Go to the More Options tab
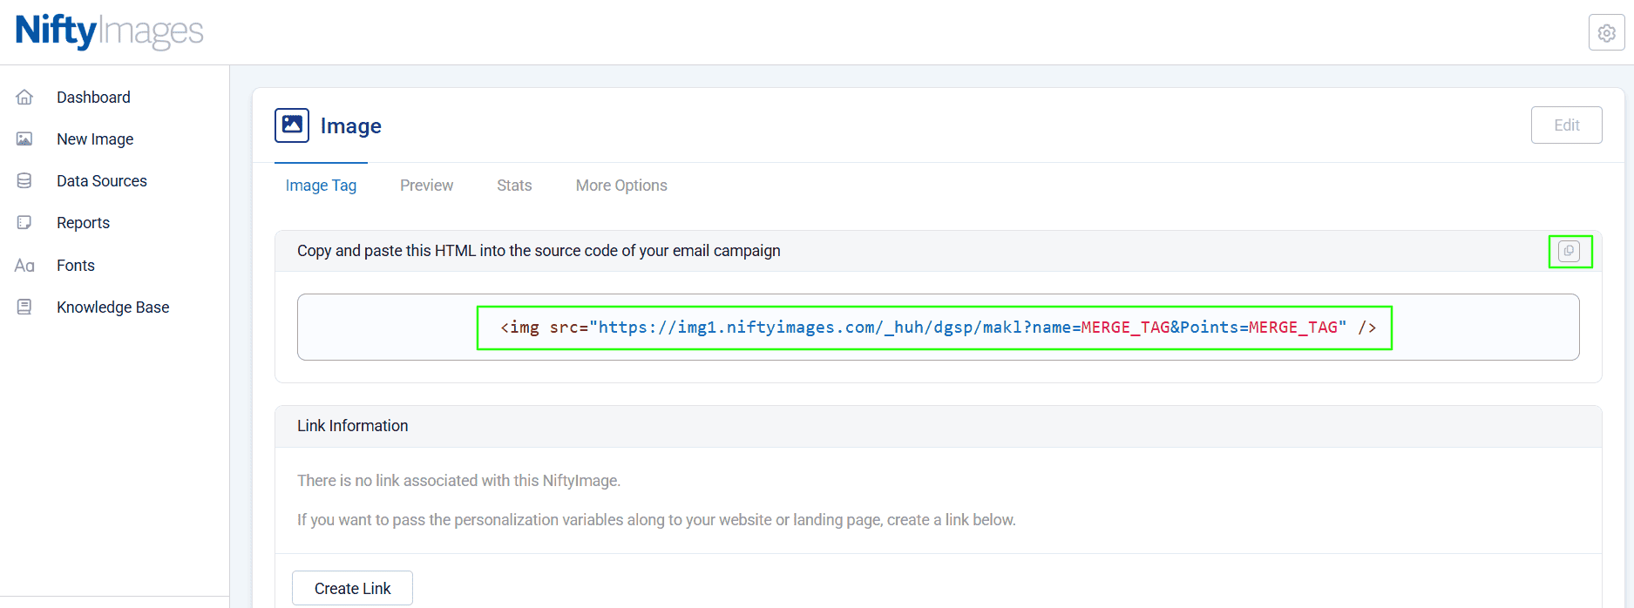The image size is (1634, 608). tap(621, 186)
